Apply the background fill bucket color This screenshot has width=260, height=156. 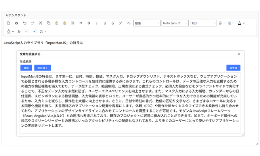9,31
